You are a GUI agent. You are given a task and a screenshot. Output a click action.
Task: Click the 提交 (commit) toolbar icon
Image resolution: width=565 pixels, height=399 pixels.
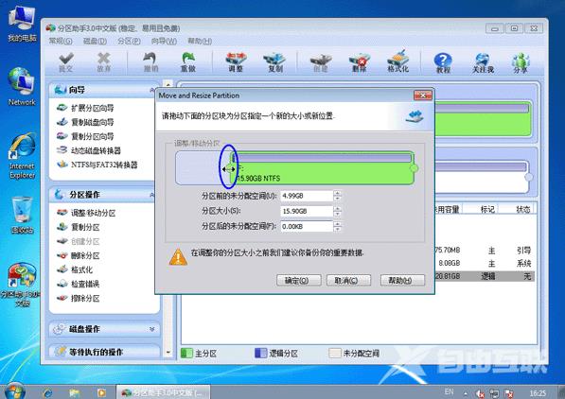click(x=66, y=62)
